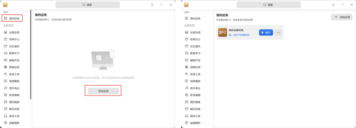356x128 pixels.
Task: Click the search box in left window
Action: [88, 5]
